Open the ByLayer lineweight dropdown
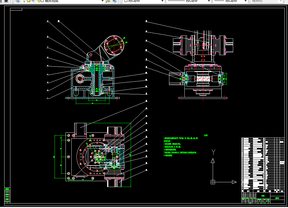This screenshot has height=208, width=288. [x=230, y=1]
